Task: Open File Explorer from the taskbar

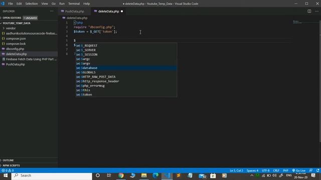Action: (144, 175)
